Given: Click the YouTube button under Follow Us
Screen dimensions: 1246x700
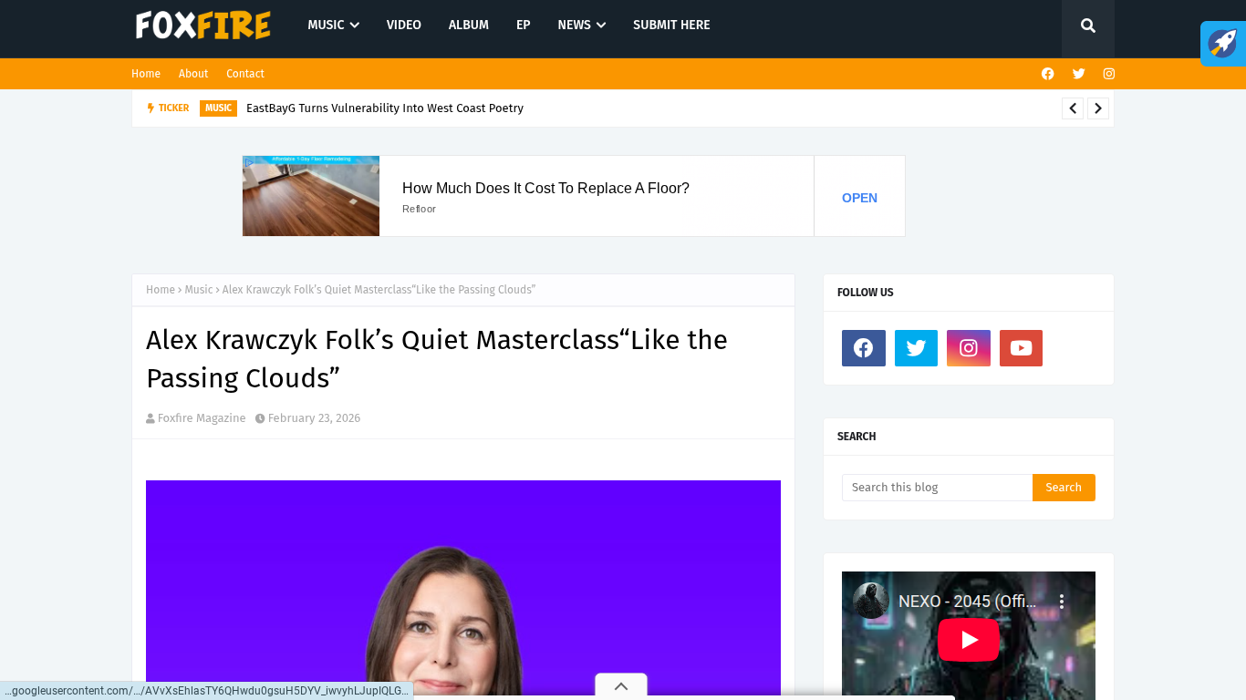Looking at the screenshot, I should (x=1021, y=348).
